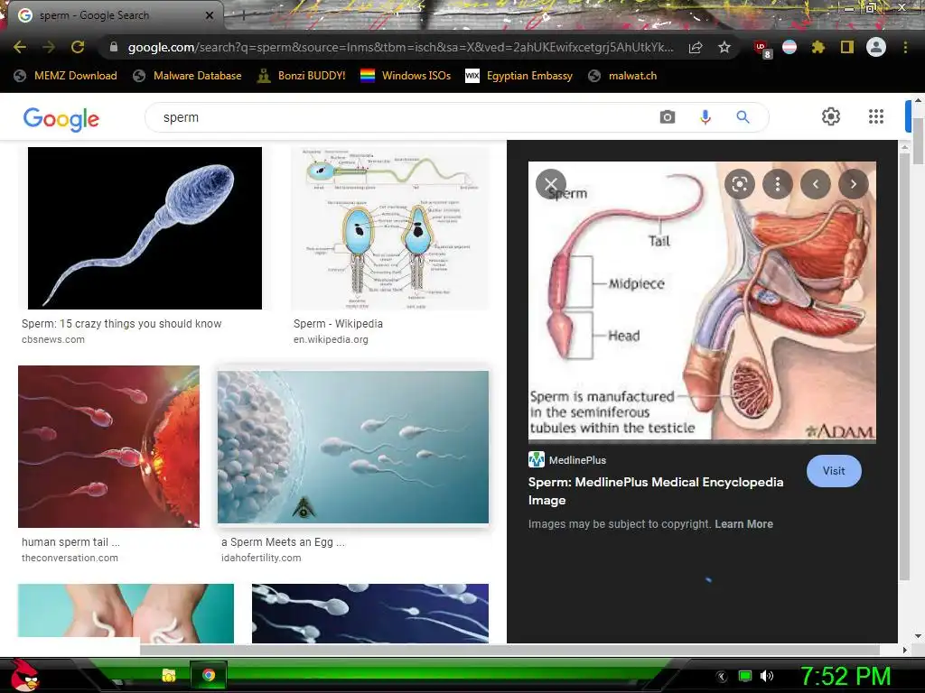Reload the page with the refresh icon
The width and height of the screenshot is (925, 693).
(78, 47)
